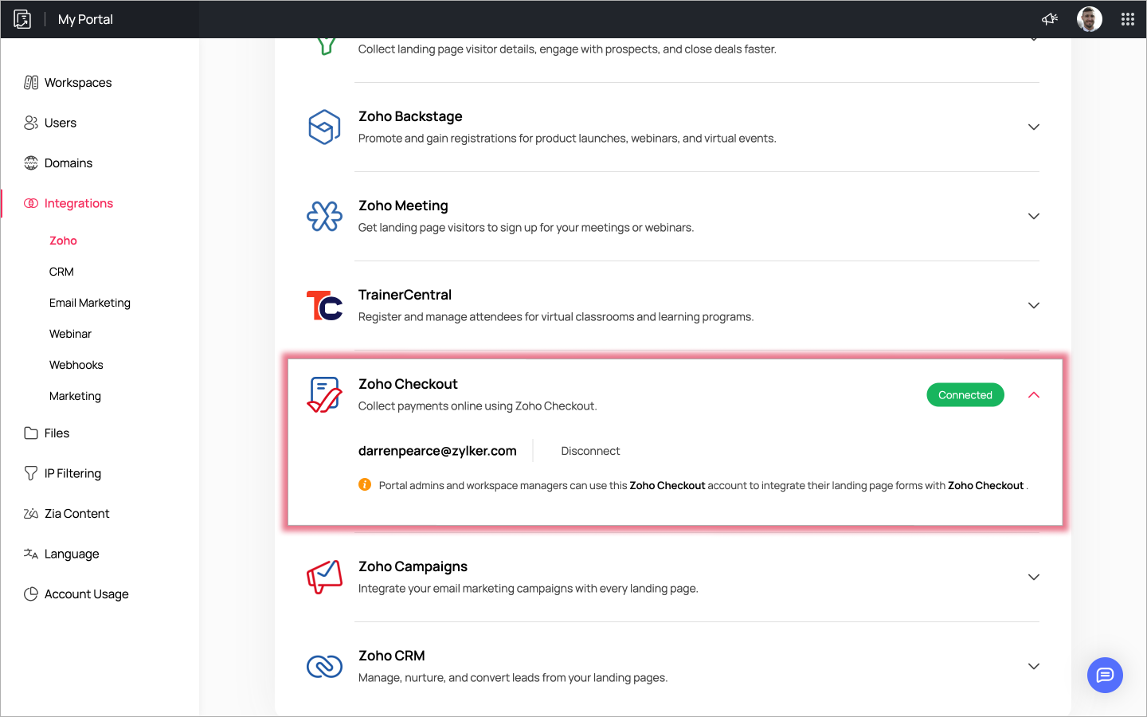
Task: Expand the Zoho Backstage section chevron
Action: [x=1034, y=127]
